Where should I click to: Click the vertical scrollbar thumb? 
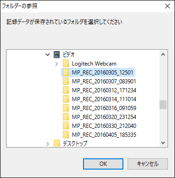click(163, 104)
